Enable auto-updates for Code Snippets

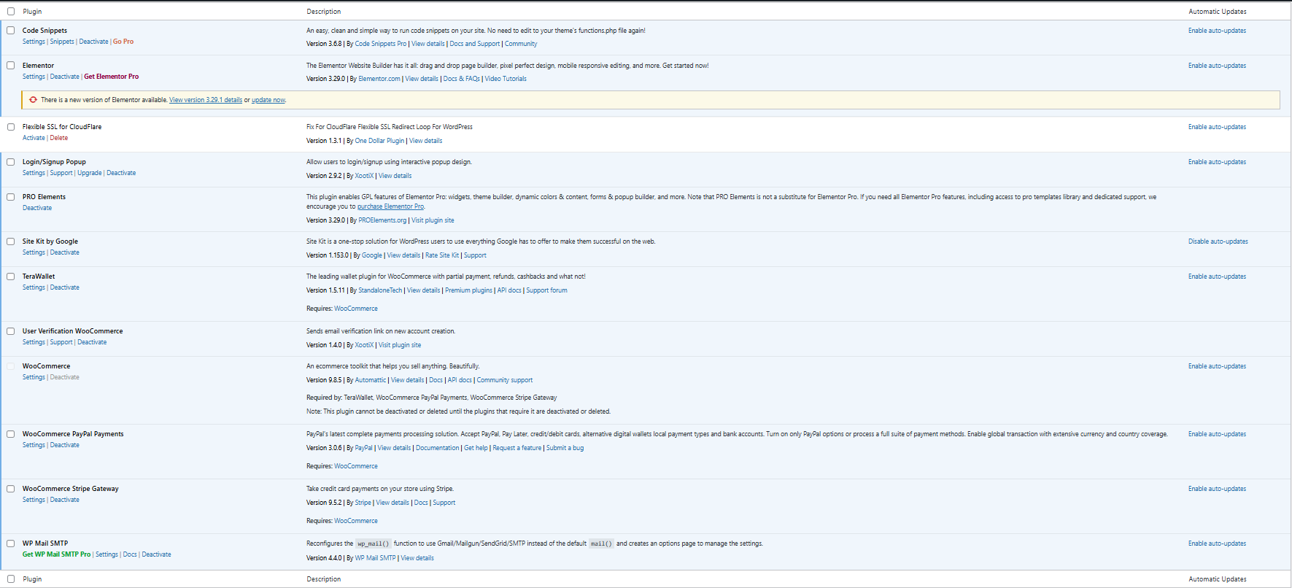point(1217,31)
